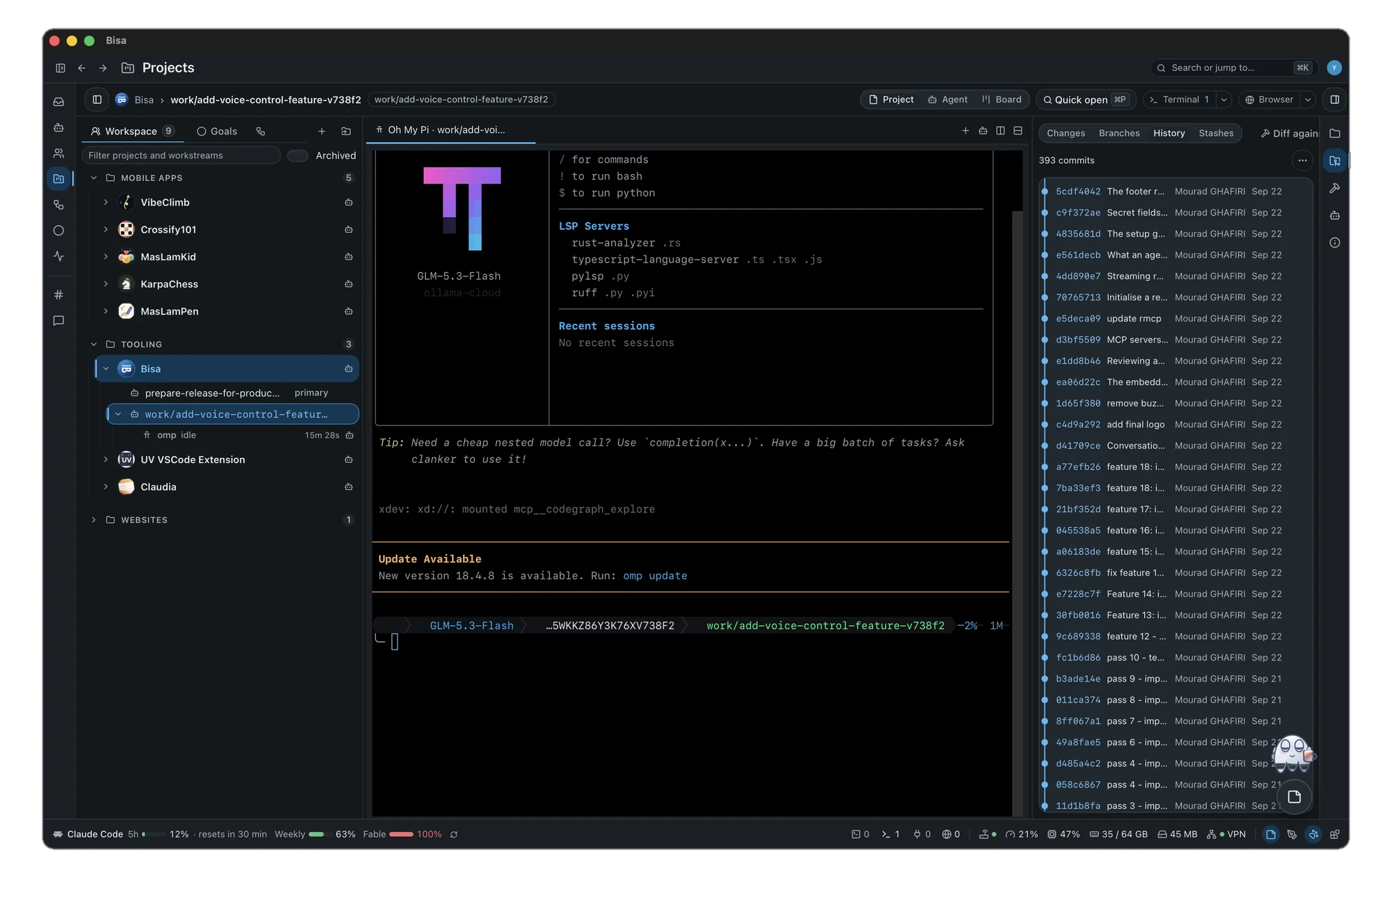Open the hashtag channels icon
This screenshot has width=1392, height=905.
[x=59, y=294]
